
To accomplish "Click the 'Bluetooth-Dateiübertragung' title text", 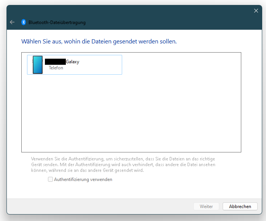I will (x=57, y=22).
